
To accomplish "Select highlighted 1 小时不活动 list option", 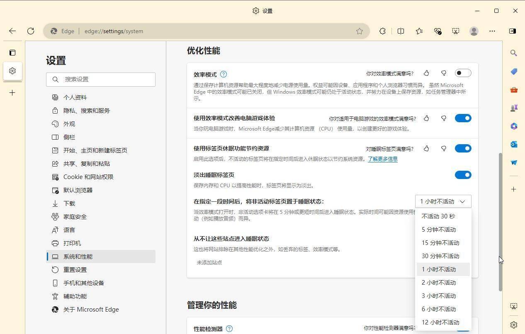I will 443,269.
